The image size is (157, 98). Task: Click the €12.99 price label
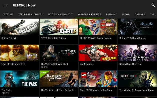(x=5, y=93)
